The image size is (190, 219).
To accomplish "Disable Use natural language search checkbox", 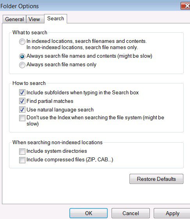I will point(22,109).
